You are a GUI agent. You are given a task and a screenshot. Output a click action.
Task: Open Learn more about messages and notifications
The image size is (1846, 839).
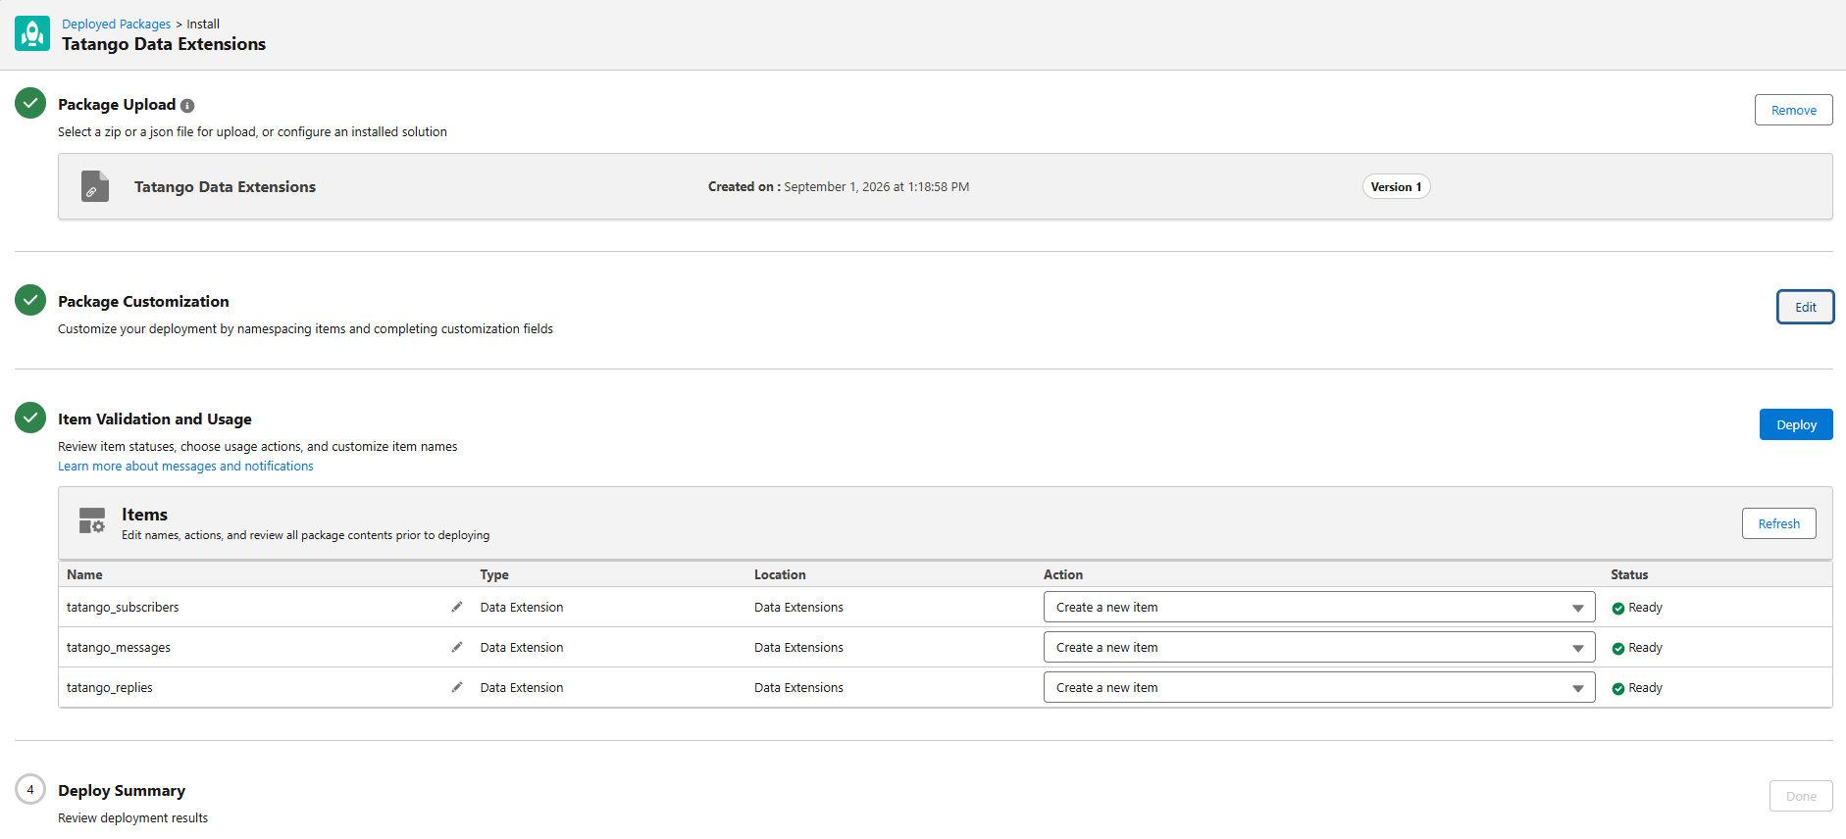pyautogui.click(x=185, y=466)
